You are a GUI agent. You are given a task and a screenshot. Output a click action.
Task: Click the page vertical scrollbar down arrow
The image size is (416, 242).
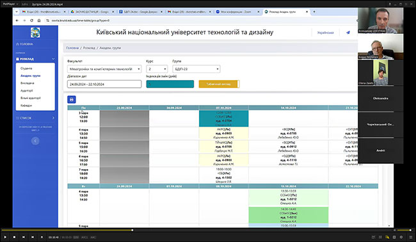point(389,225)
